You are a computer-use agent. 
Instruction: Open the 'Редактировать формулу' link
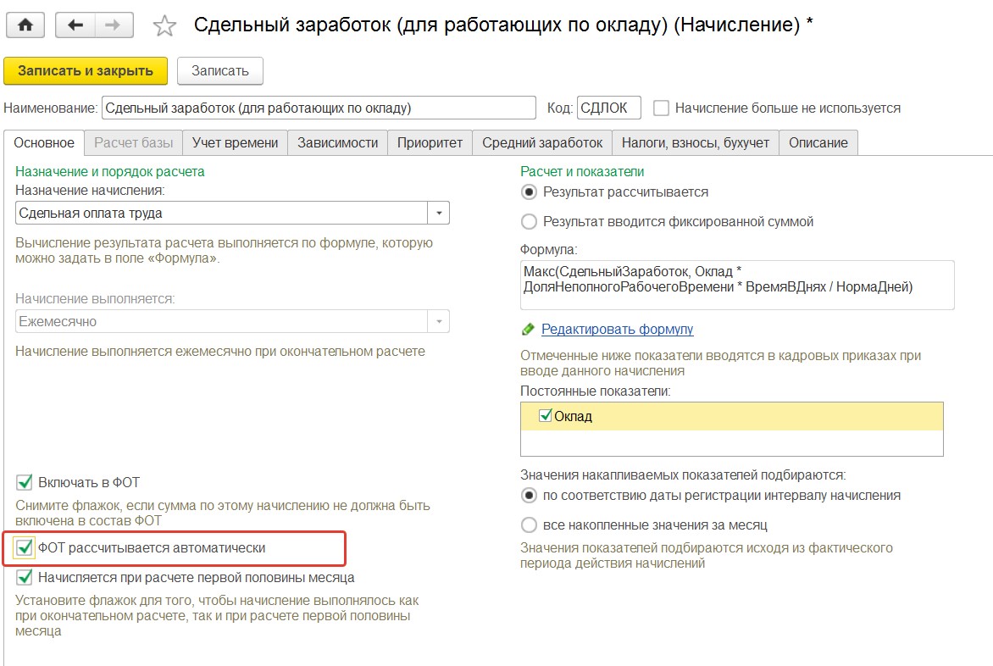(x=618, y=330)
